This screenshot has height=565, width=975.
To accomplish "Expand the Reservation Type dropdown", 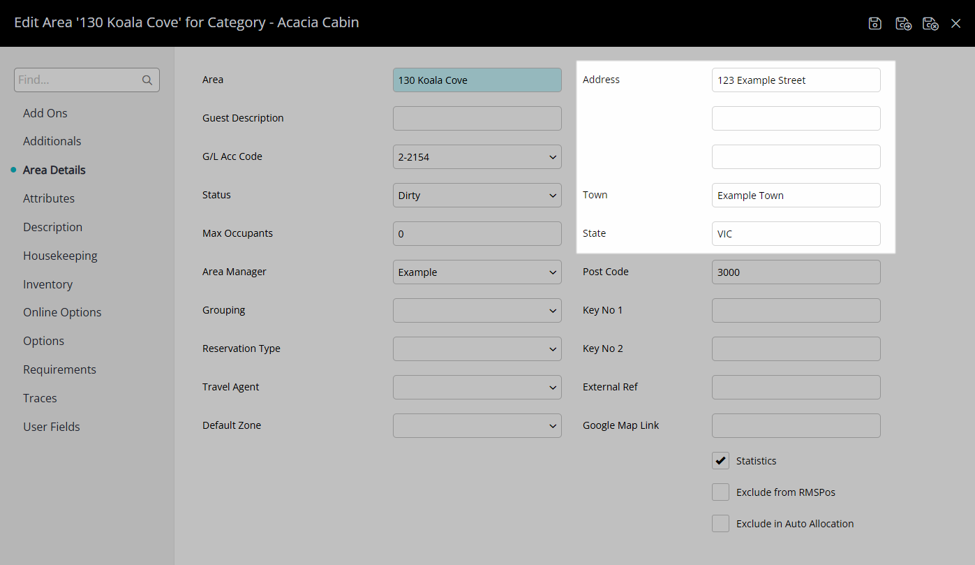I will click(477, 349).
